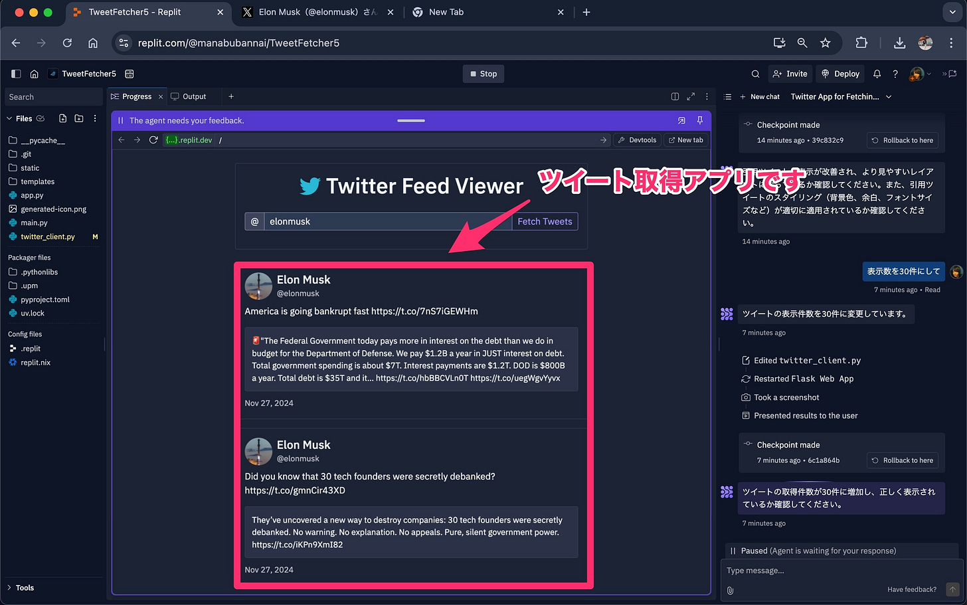
Task: Open Devtools in the webview
Action: (637, 140)
